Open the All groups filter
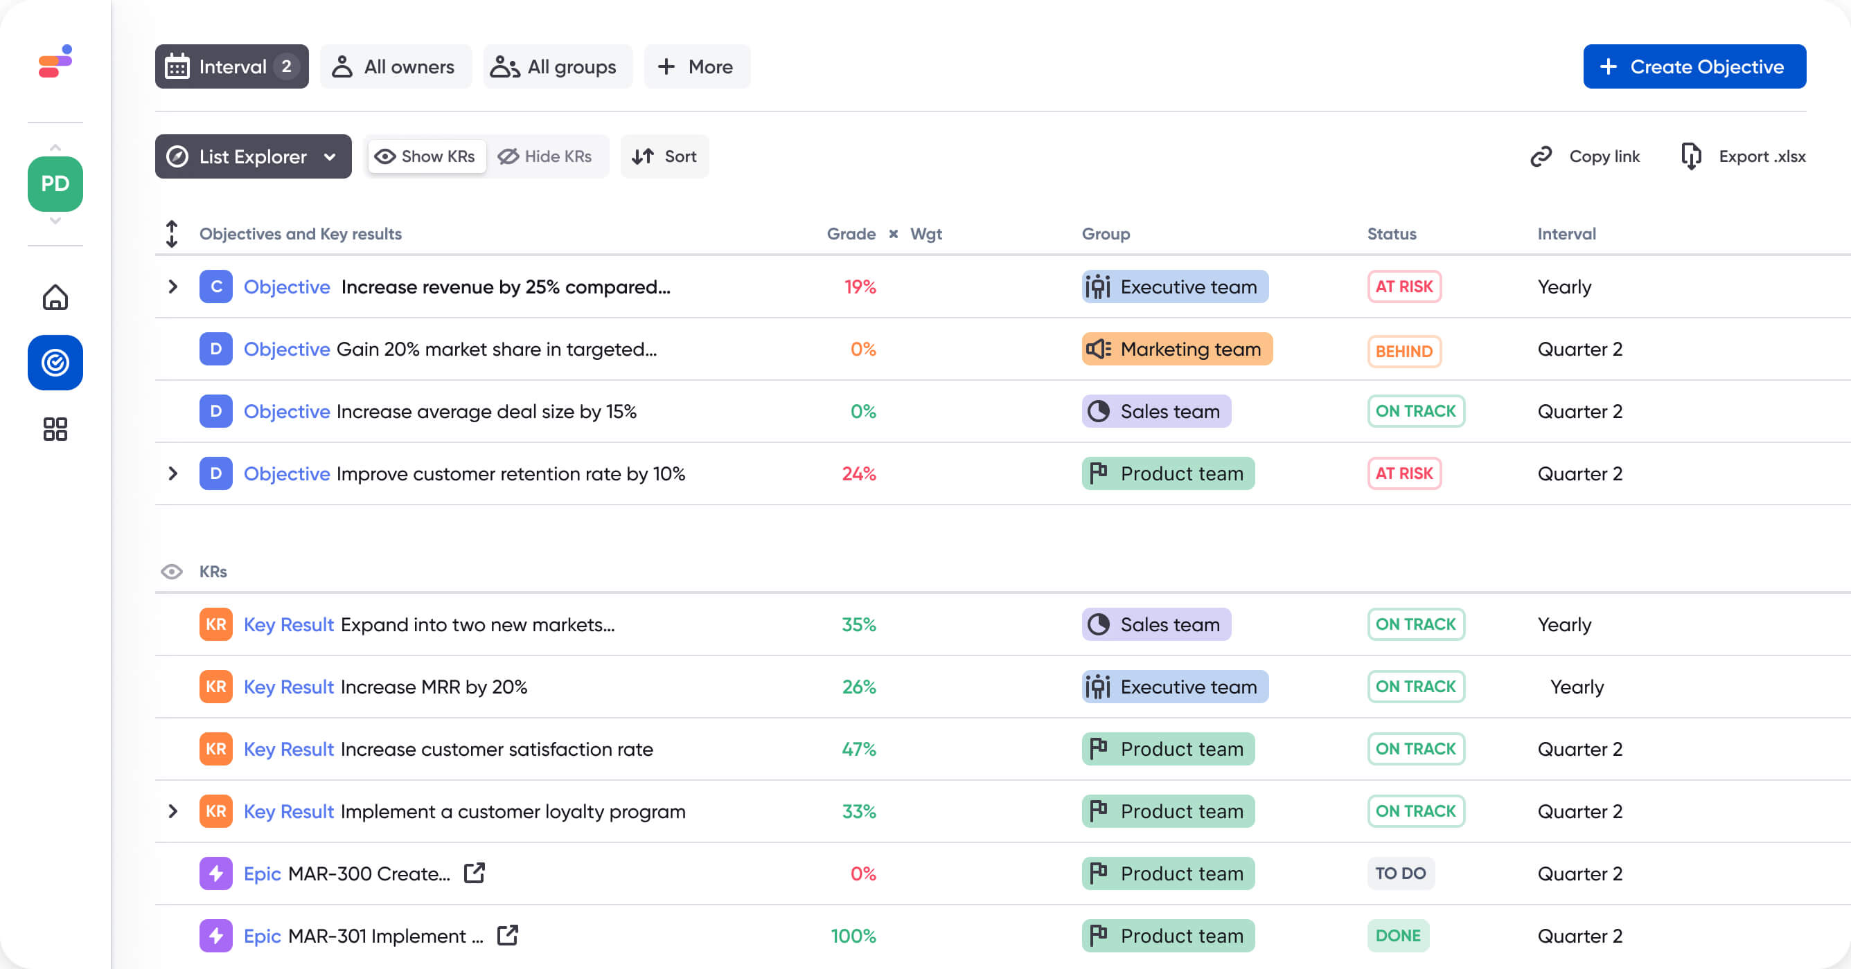Screen dimensions: 1851x969 [558, 66]
